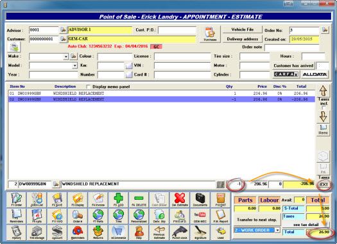Go back to Previous estimate
Screen dimensions: 337x244
click(159, 232)
